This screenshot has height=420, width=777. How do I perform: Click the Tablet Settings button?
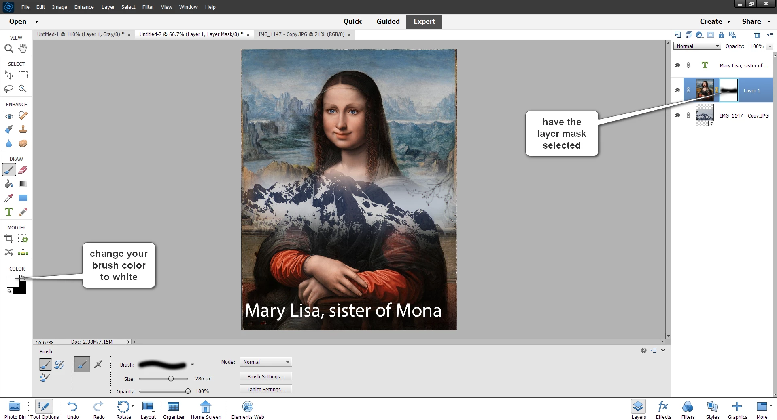coord(266,389)
